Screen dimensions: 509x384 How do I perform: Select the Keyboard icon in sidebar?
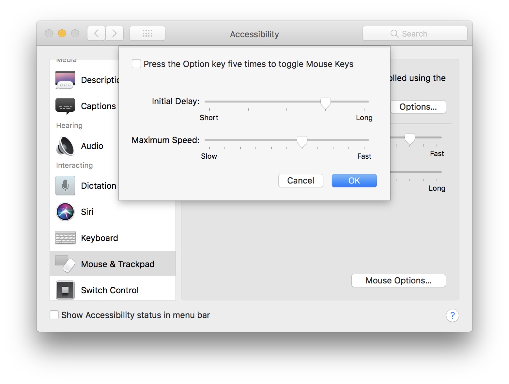coord(65,238)
